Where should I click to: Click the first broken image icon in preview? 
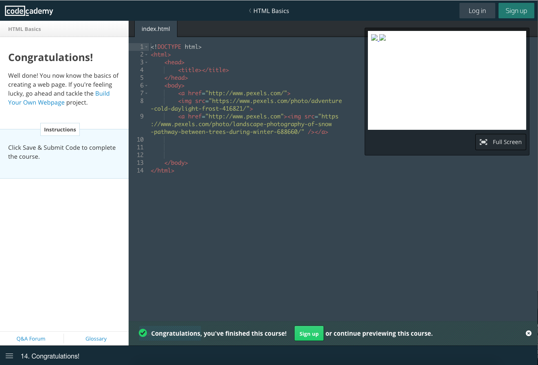[374, 38]
